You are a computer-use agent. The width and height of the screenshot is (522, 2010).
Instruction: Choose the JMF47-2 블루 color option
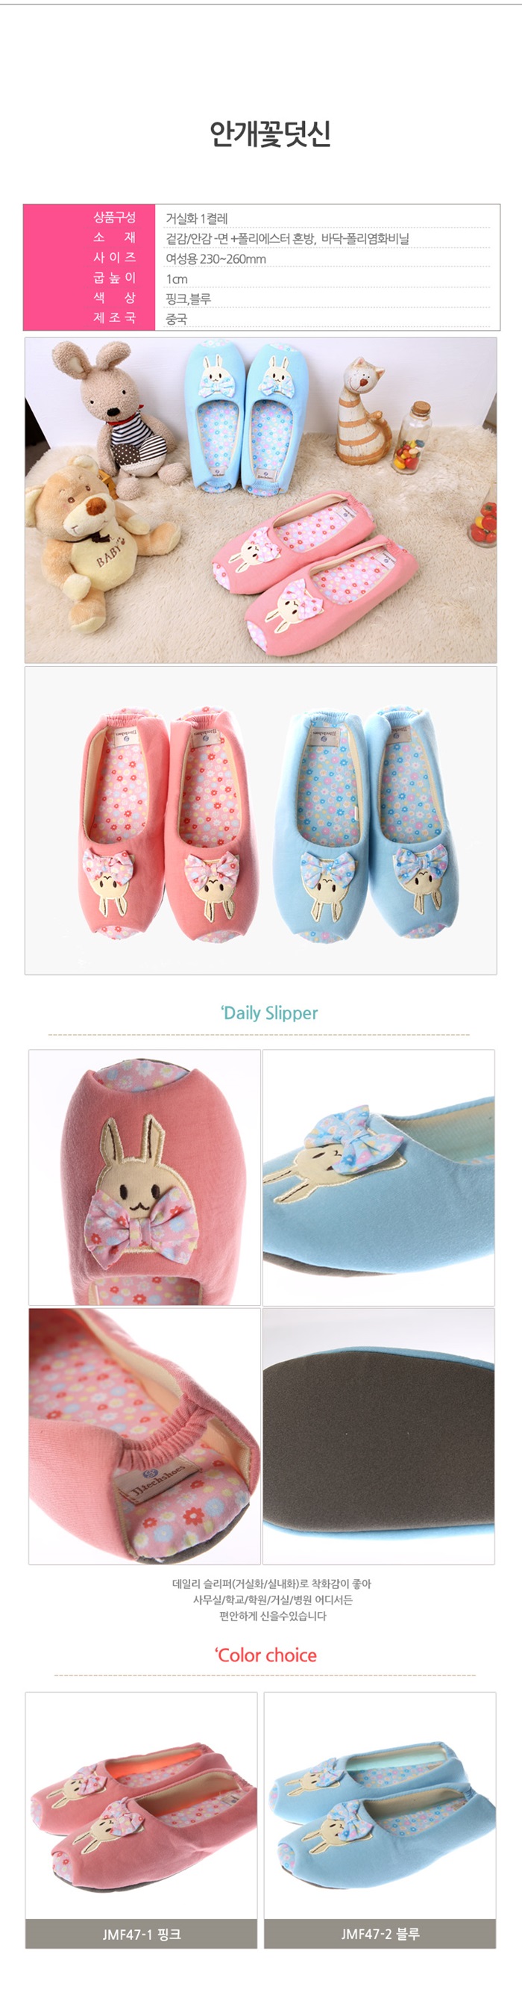pos(380,1934)
